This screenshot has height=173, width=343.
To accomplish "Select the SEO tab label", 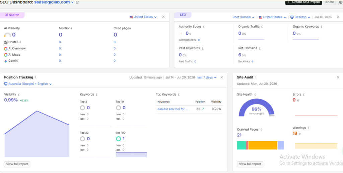I will click(183, 15).
